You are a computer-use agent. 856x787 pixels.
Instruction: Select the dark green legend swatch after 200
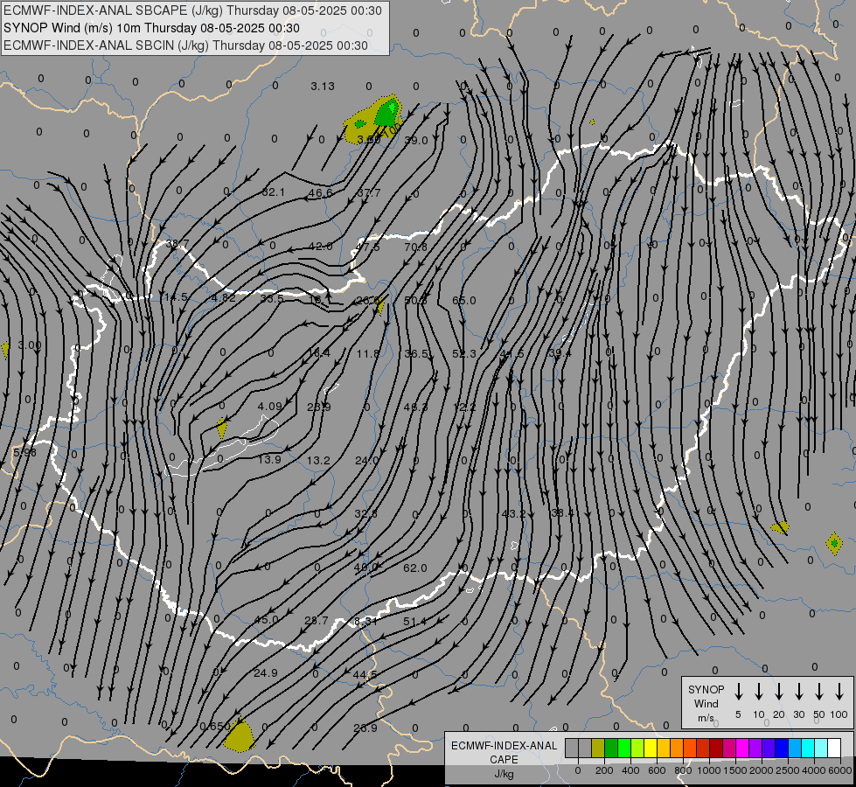(611, 748)
